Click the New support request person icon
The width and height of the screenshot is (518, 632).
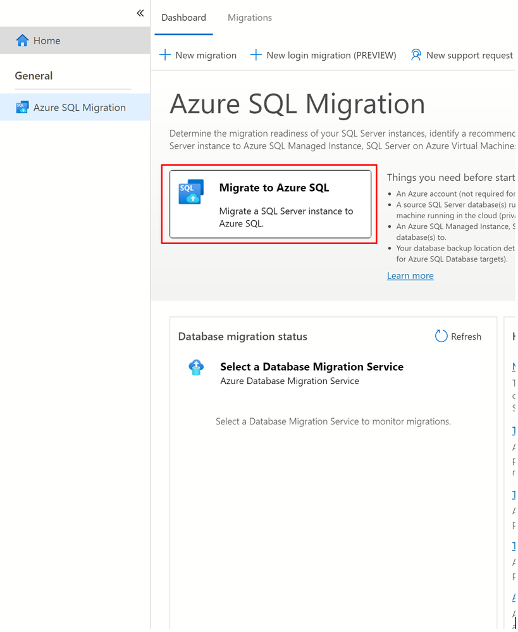click(416, 55)
